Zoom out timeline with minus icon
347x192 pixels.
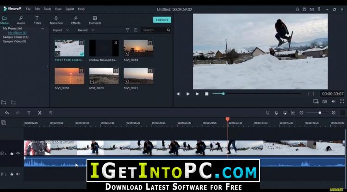point(301,113)
